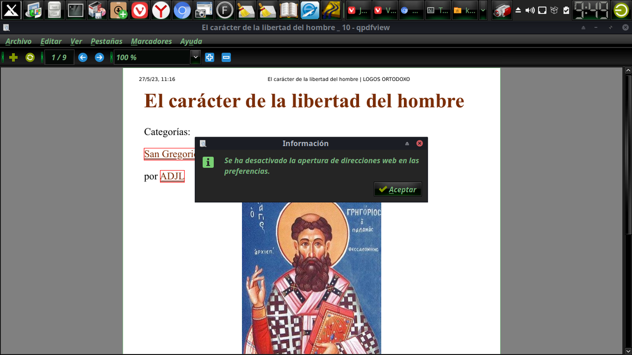The height and width of the screenshot is (355, 632).
Task: Click the panel clock showing 9:49
Action: (591, 10)
